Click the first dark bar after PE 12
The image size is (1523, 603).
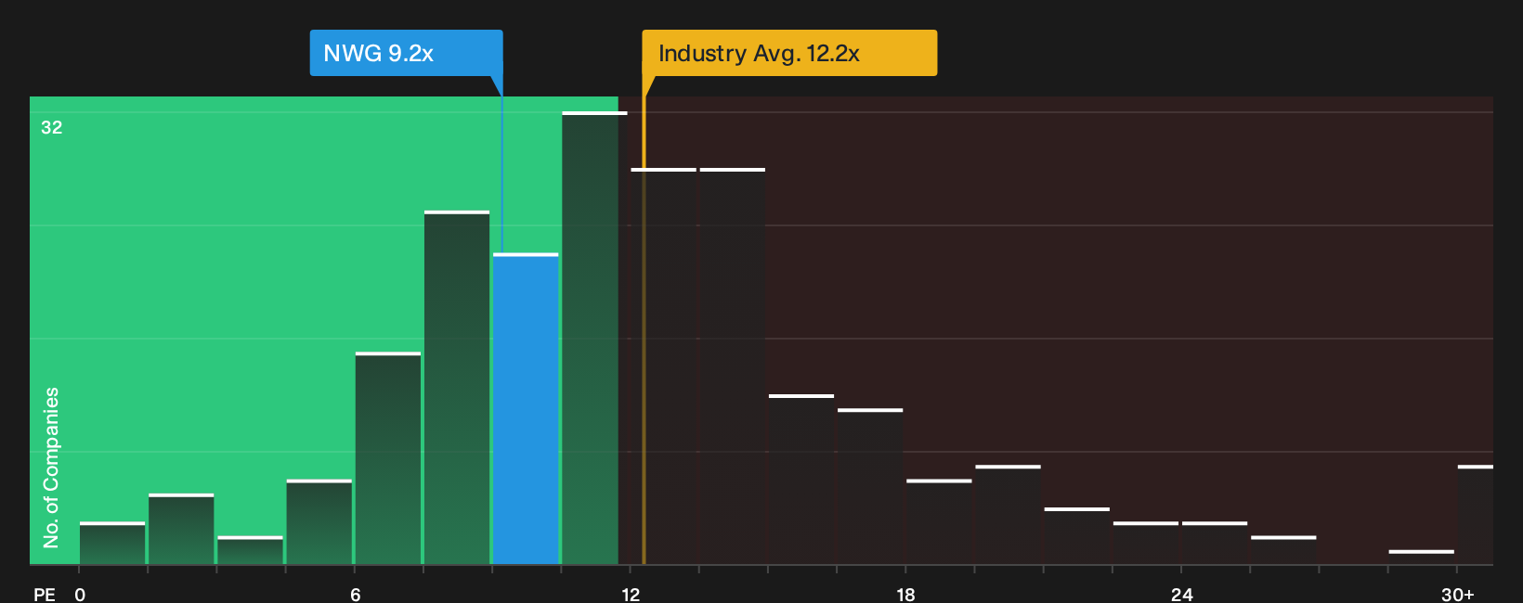(663, 366)
